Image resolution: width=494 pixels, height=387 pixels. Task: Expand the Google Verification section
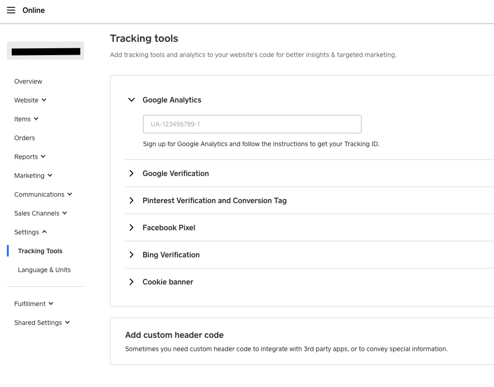(132, 173)
